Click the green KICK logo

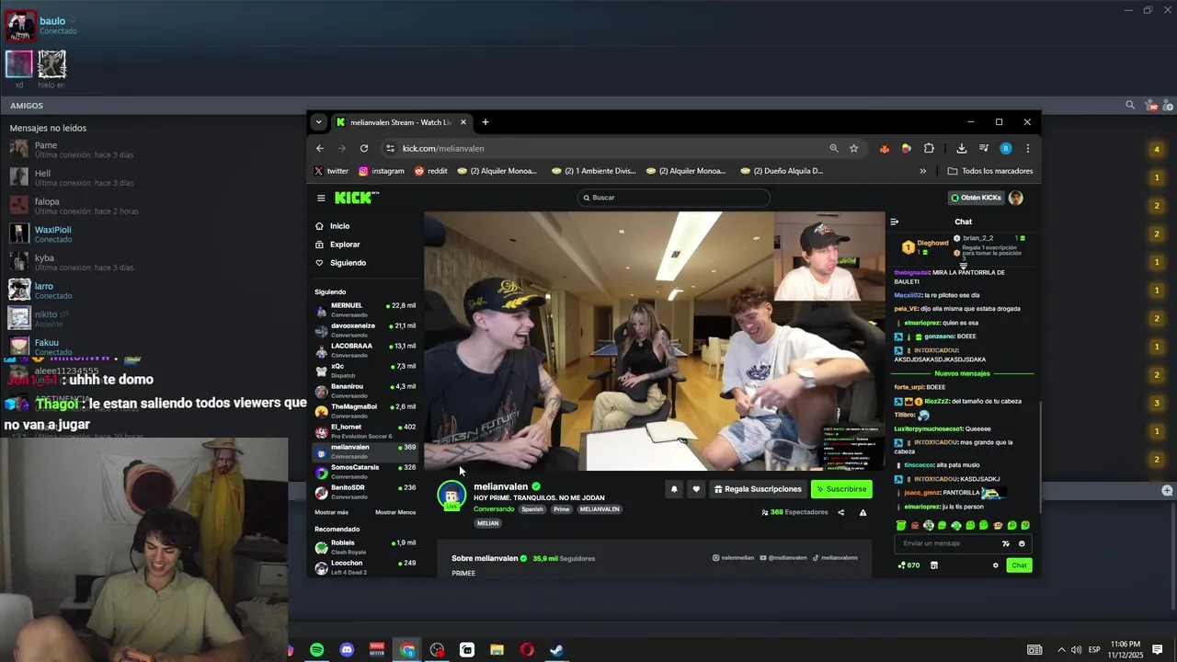coord(356,198)
